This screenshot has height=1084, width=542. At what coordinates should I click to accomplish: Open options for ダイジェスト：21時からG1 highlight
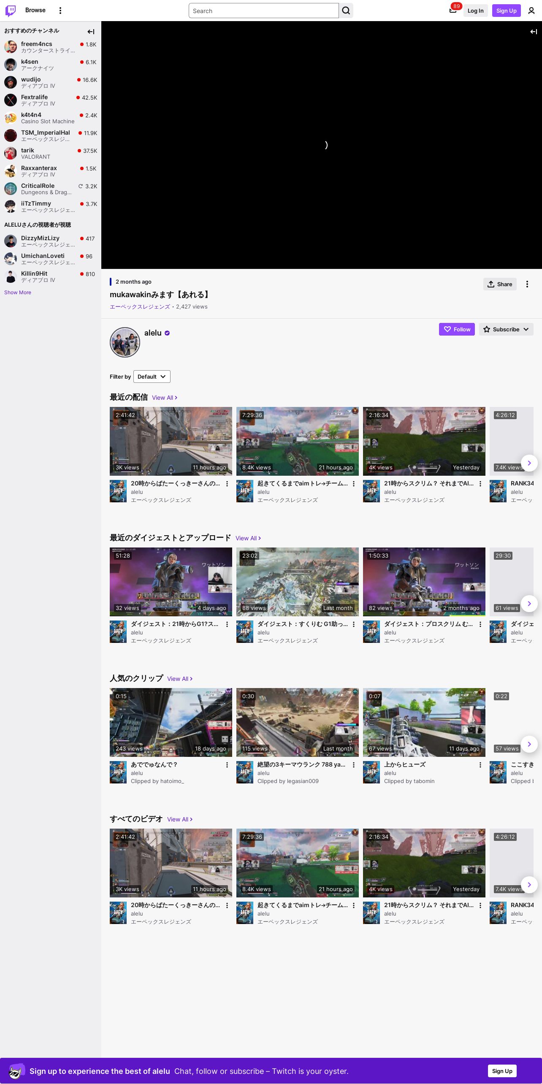pos(227,624)
